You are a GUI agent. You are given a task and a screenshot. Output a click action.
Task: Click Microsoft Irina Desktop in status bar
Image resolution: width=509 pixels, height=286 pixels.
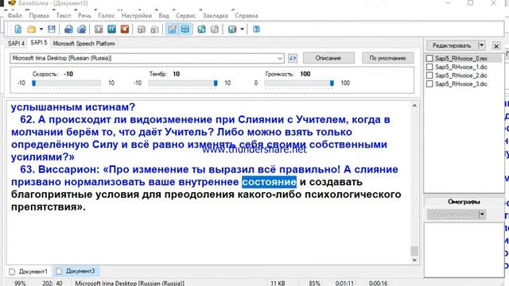coord(130,283)
